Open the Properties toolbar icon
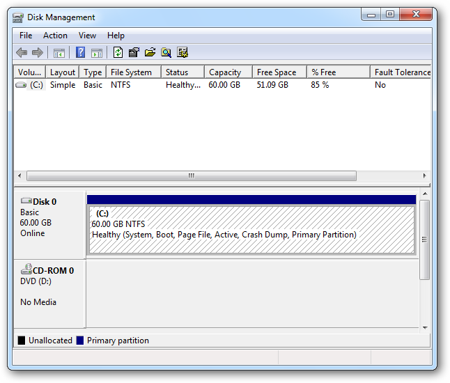This screenshot has width=450, height=383. [x=134, y=52]
